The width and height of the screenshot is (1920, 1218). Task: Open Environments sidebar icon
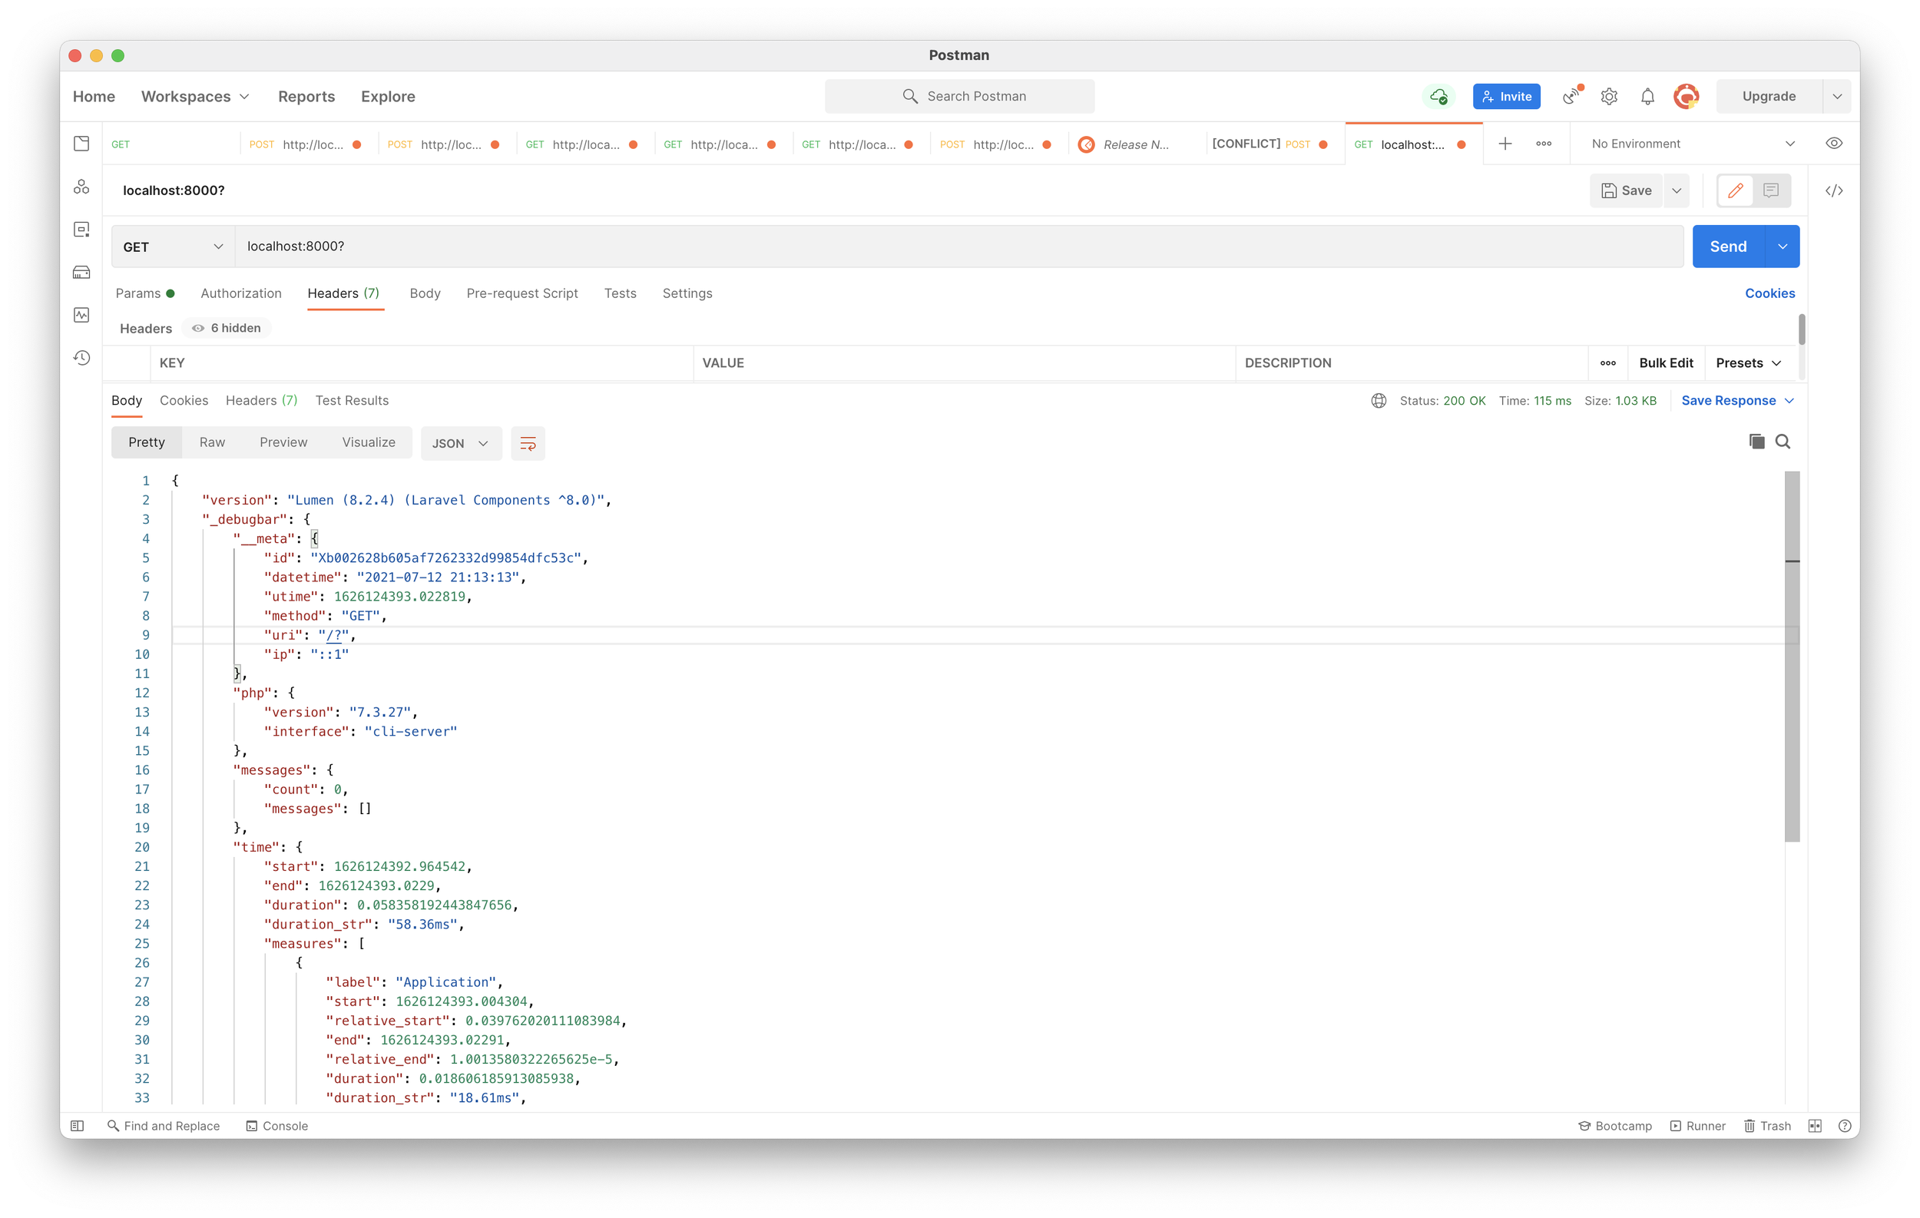click(x=81, y=230)
